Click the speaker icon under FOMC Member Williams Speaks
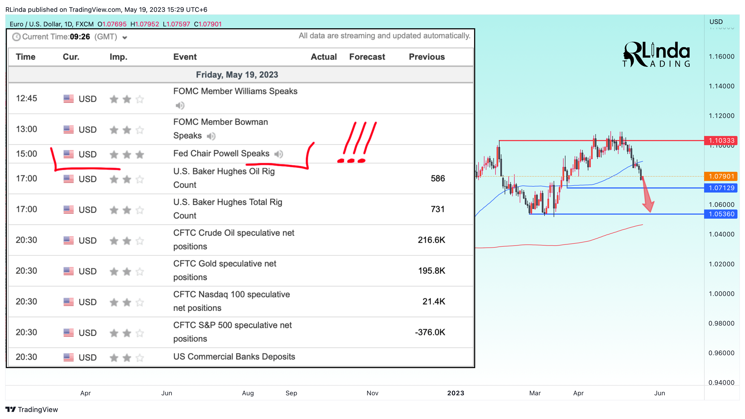Image resolution: width=745 pixels, height=419 pixels. 180,105
